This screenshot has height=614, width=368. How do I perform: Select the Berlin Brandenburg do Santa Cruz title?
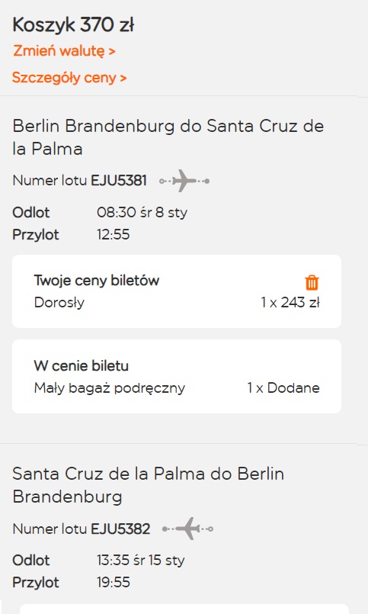click(x=168, y=137)
